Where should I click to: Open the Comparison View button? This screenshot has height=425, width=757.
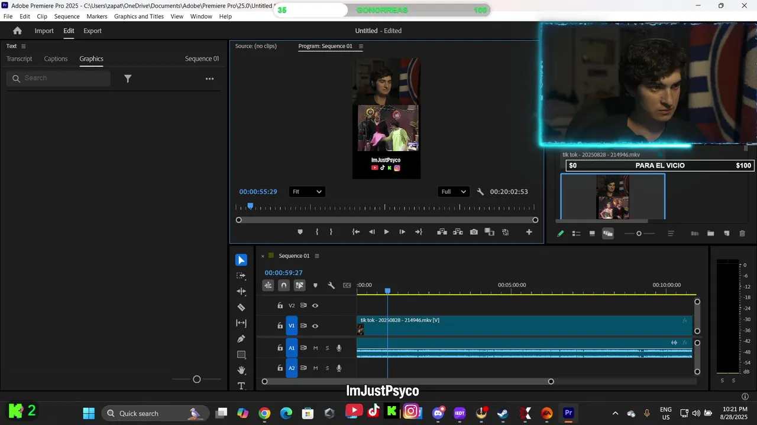(x=489, y=232)
